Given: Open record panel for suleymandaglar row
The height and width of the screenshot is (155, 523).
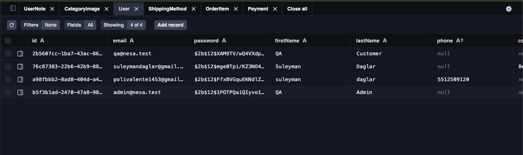Looking at the screenshot, I should coord(20,67).
